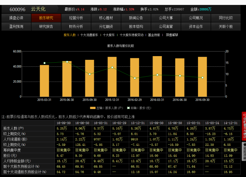Select the 2015-03-31 bar in chart

tap(44, 81)
